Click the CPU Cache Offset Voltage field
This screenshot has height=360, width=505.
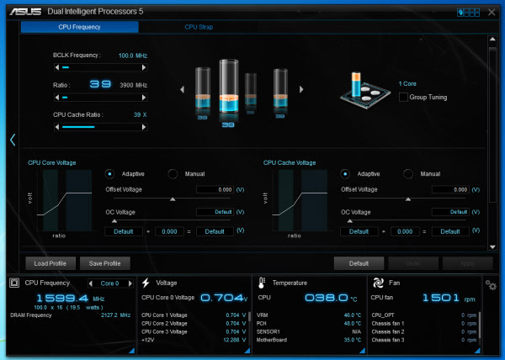coord(450,189)
